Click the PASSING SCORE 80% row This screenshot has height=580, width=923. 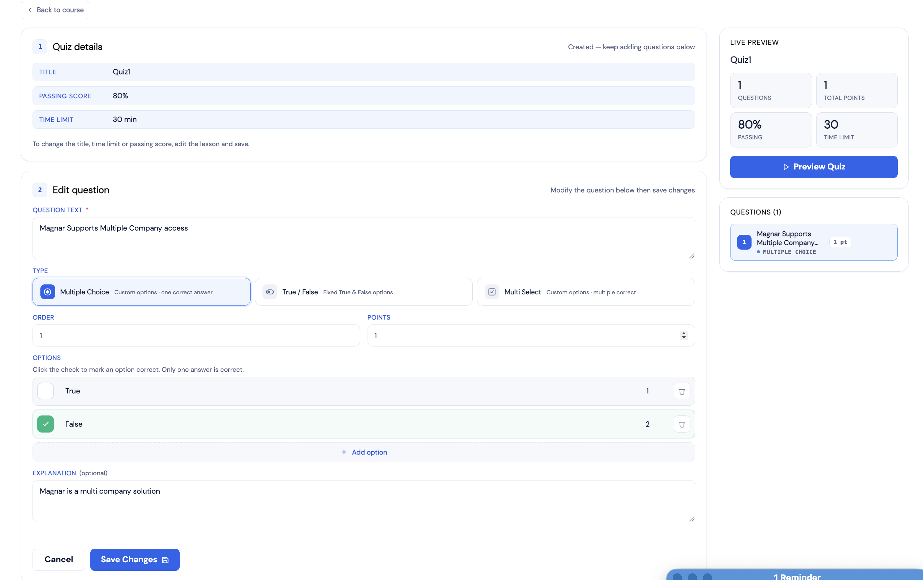(x=363, y=96)
